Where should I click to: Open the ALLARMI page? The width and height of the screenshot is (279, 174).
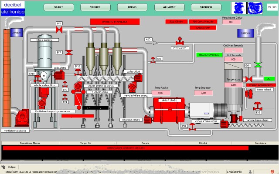169,7
